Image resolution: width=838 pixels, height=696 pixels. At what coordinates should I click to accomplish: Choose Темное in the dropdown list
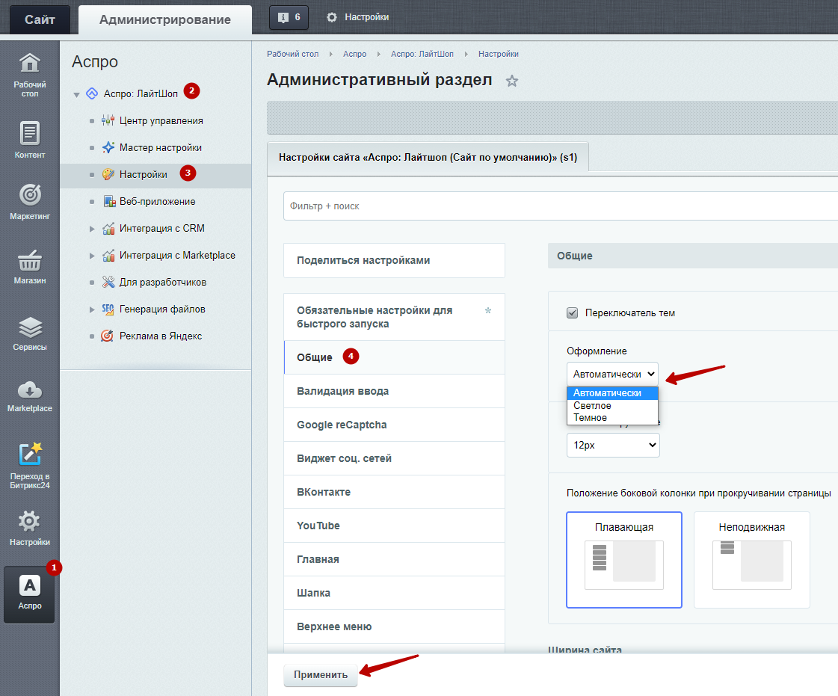612,417
